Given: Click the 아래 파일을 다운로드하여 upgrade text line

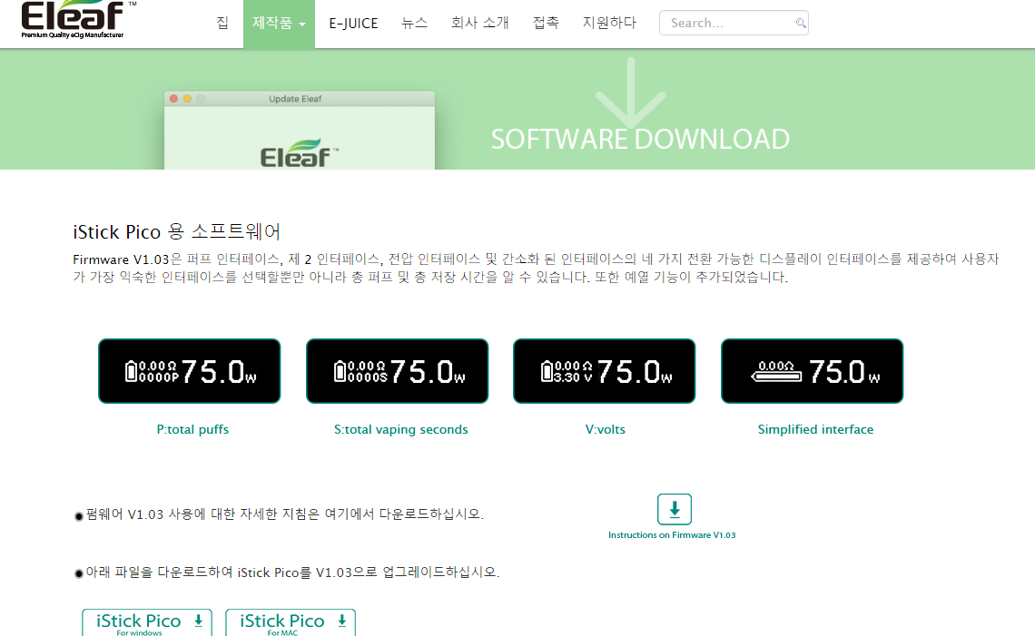Looking at the screenshot, I should 292,572.
